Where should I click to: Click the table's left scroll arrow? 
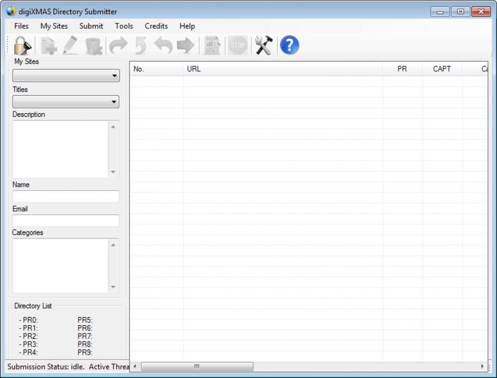click(135, 366)
